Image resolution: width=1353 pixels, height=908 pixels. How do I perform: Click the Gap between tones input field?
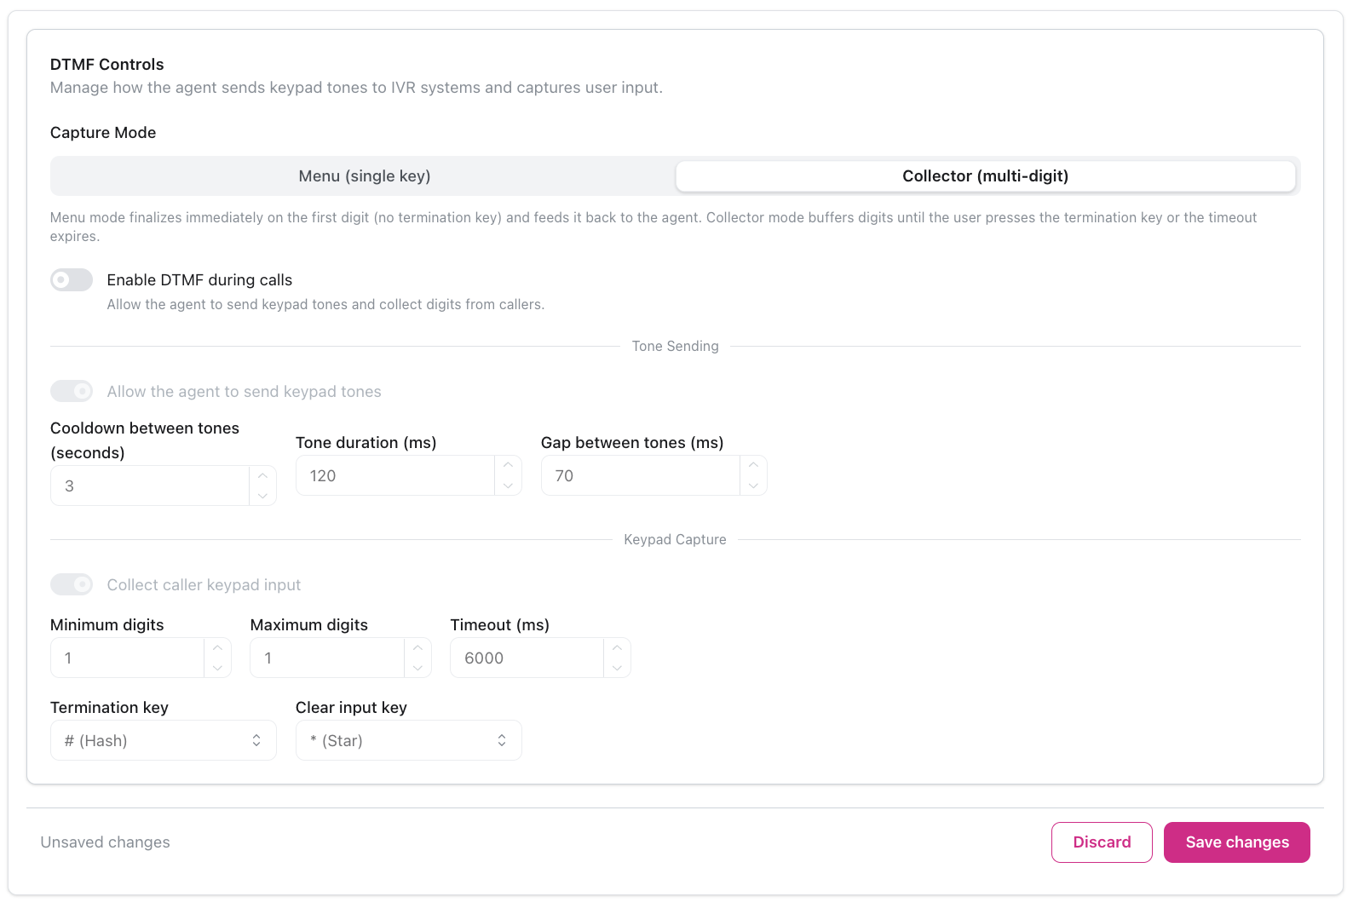point(640,476)
